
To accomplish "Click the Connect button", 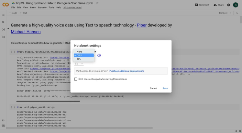I will point(223,13).
